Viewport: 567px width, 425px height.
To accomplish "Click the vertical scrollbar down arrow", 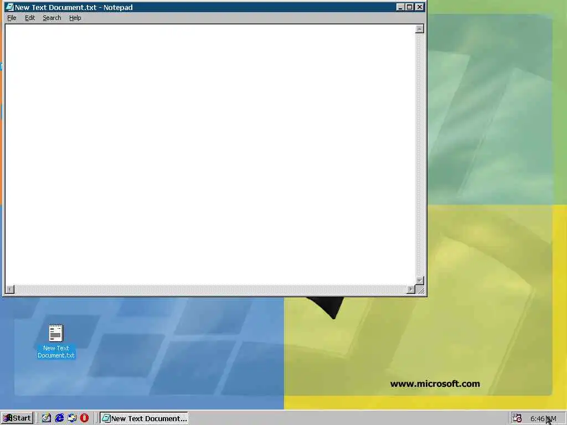I will 420,281.
